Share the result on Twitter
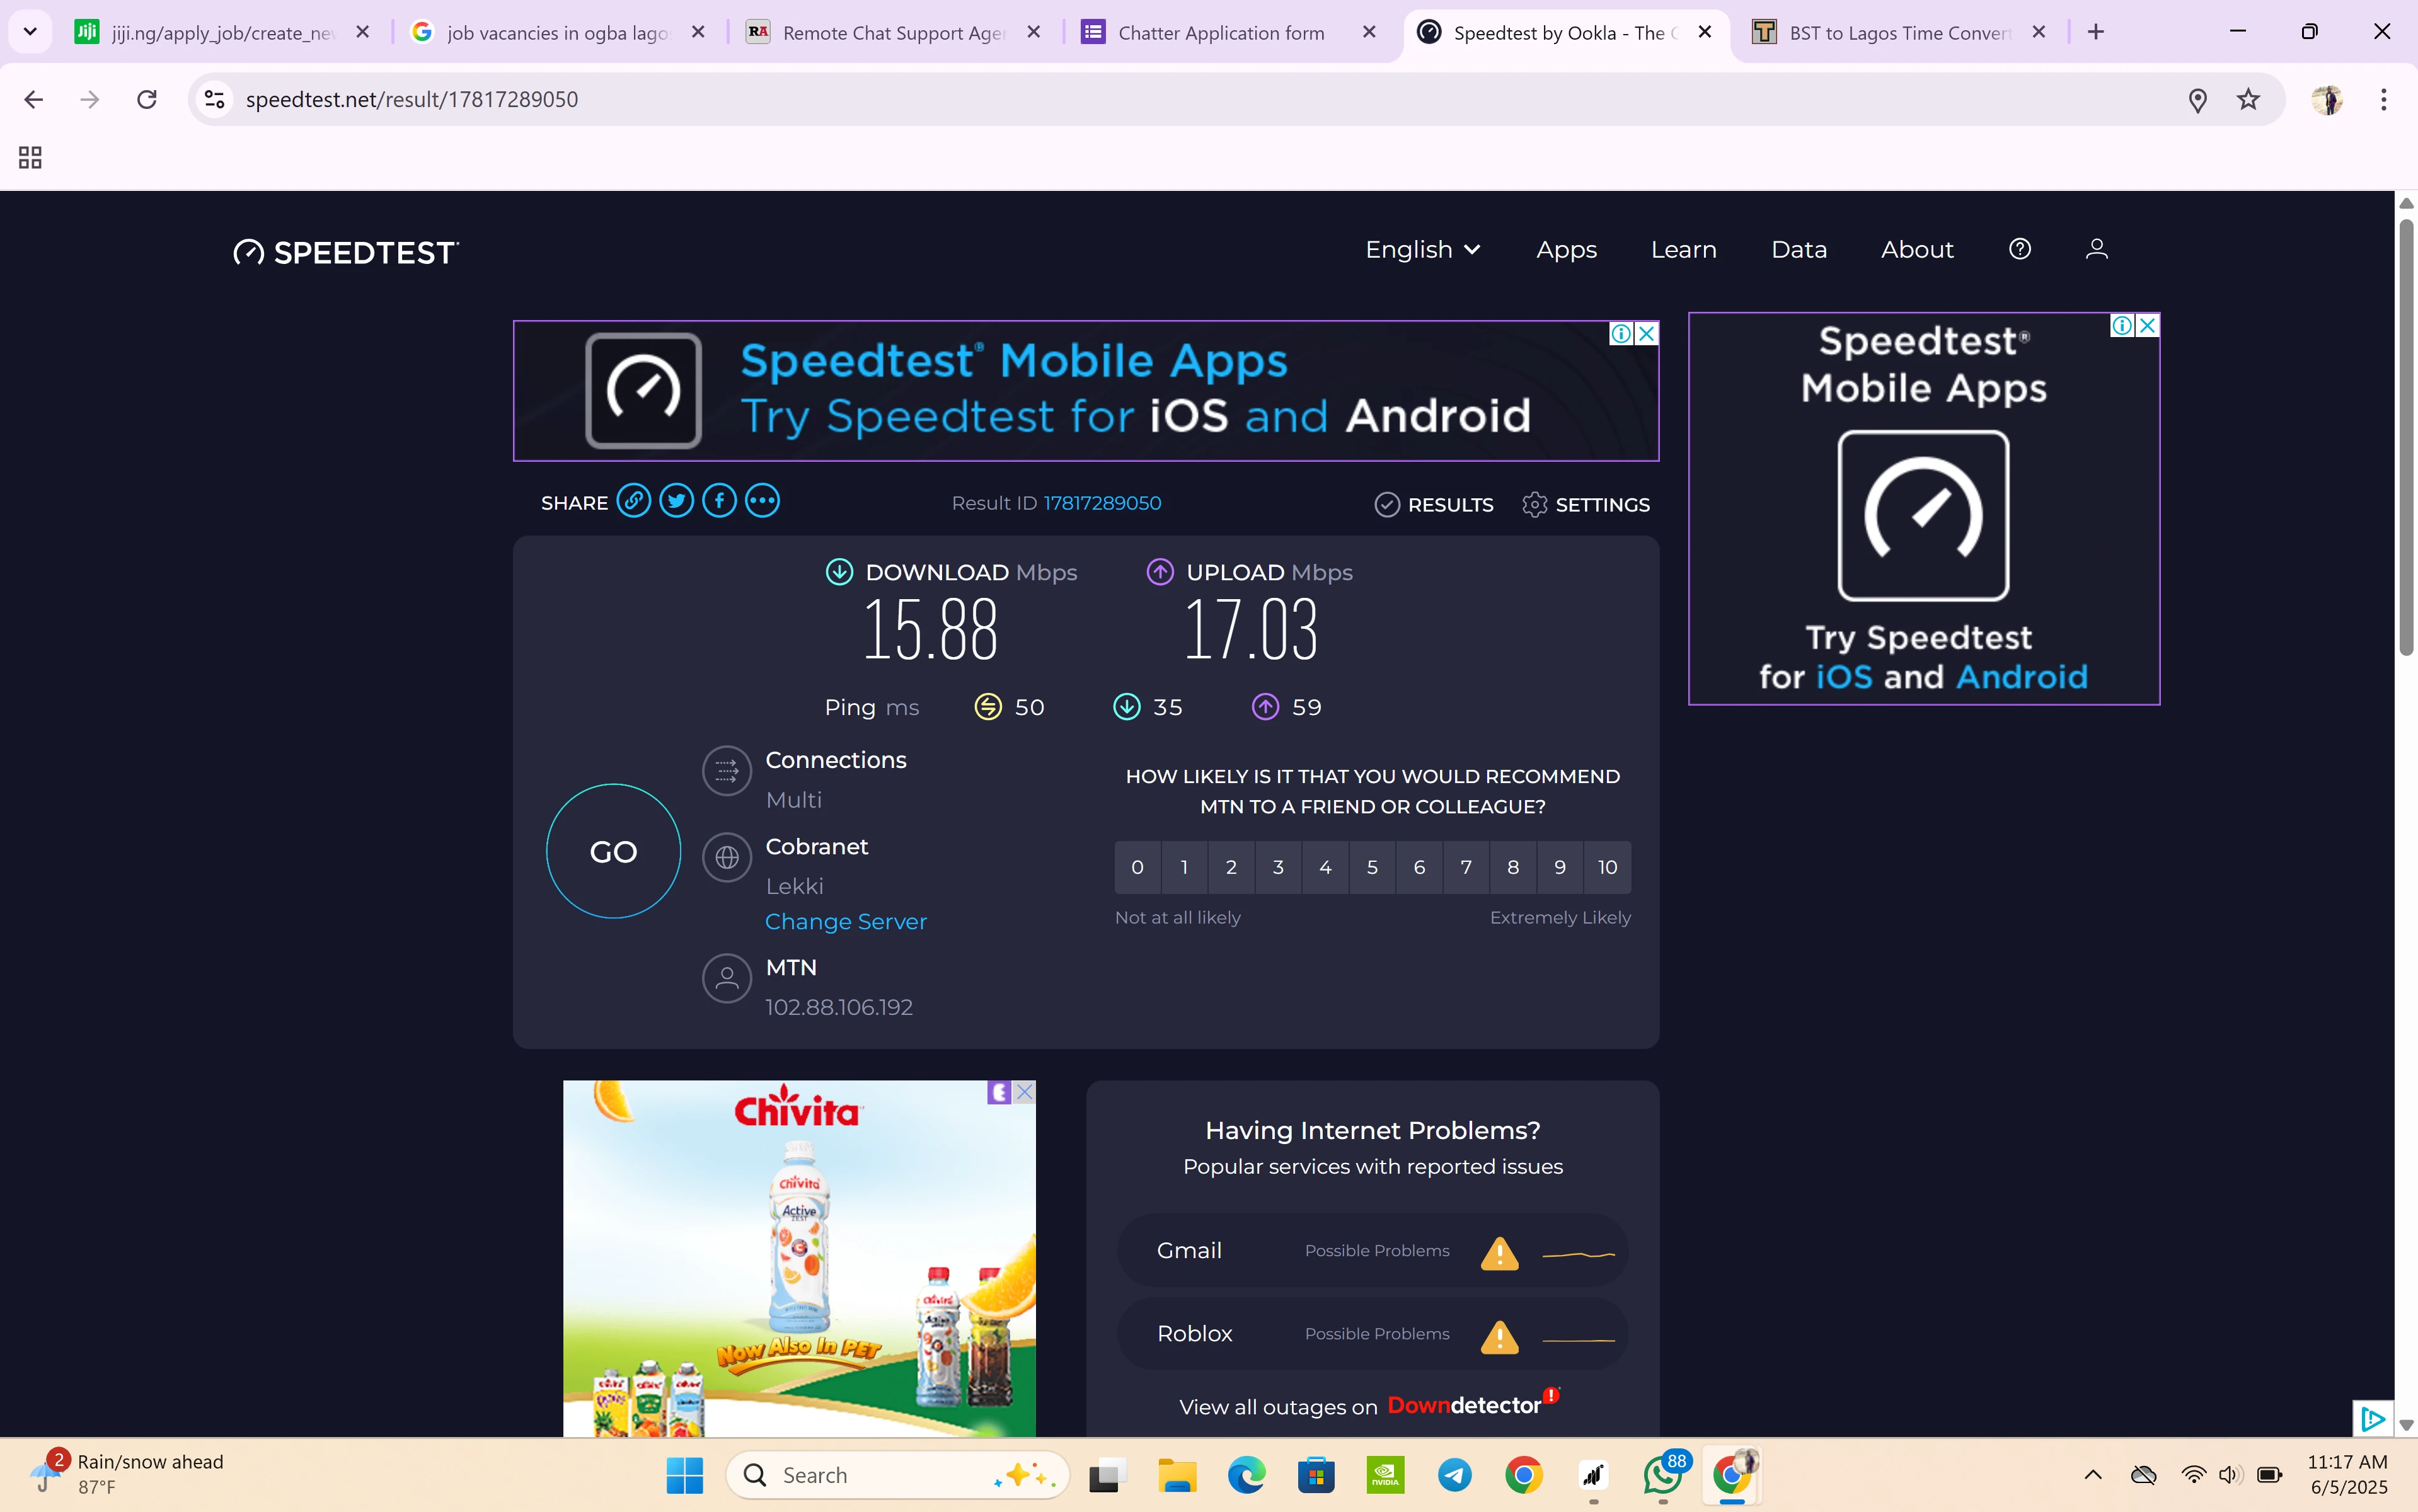Screen dimensions: 2418x1512 click(676, 501)
